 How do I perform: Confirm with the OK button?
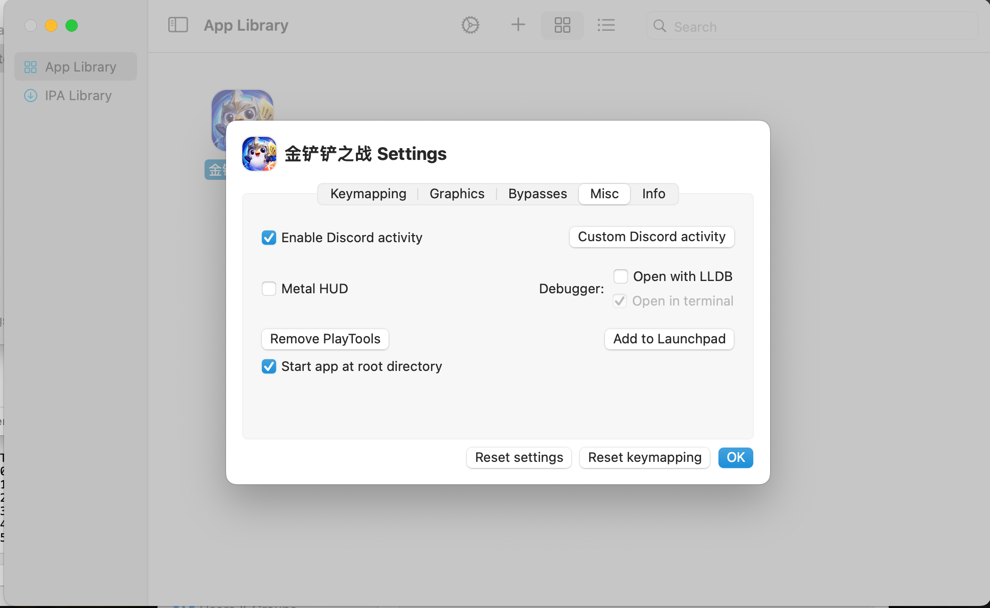pyautogui.click(x=735, y=457)
